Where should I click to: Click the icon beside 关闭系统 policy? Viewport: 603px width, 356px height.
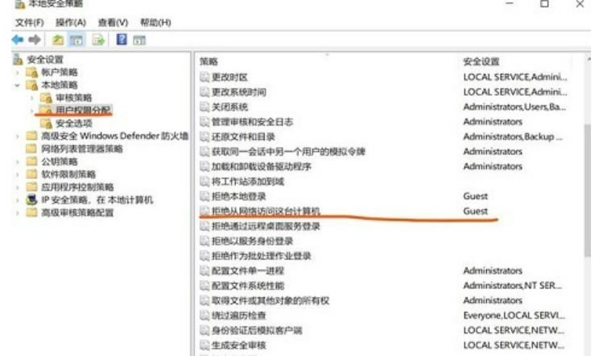[204, 106]
